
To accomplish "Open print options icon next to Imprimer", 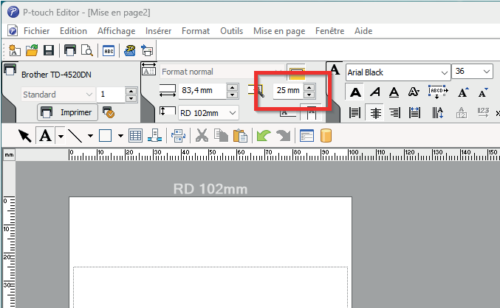I will pyautogui.click(x=109, y=112).
